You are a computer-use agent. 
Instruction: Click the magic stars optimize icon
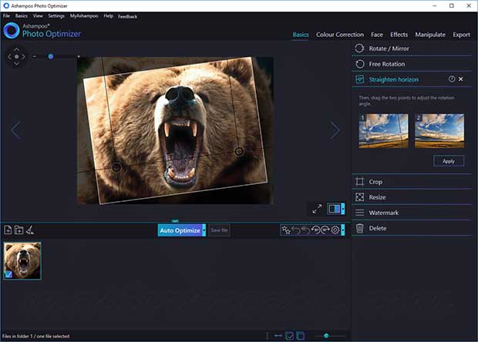286,230
